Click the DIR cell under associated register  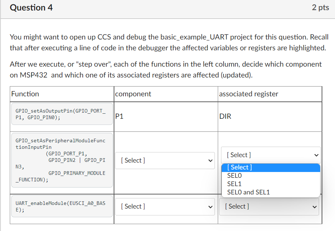click(223, 117)
